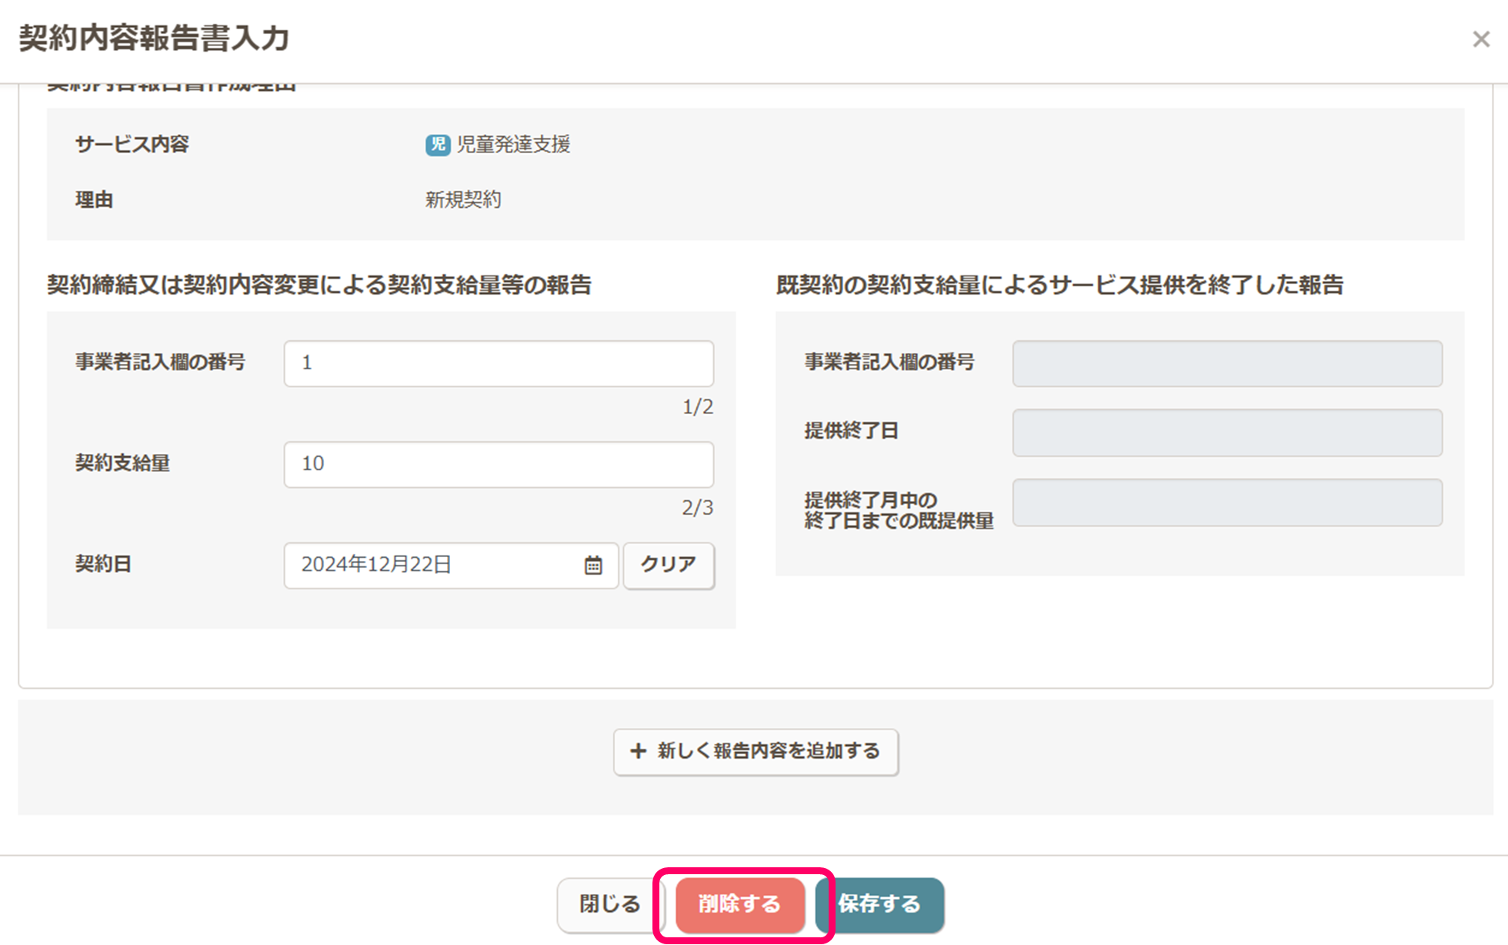Click the 契約内容報告書入力 dialog title

pyautogui.click(x=154, y=38)
